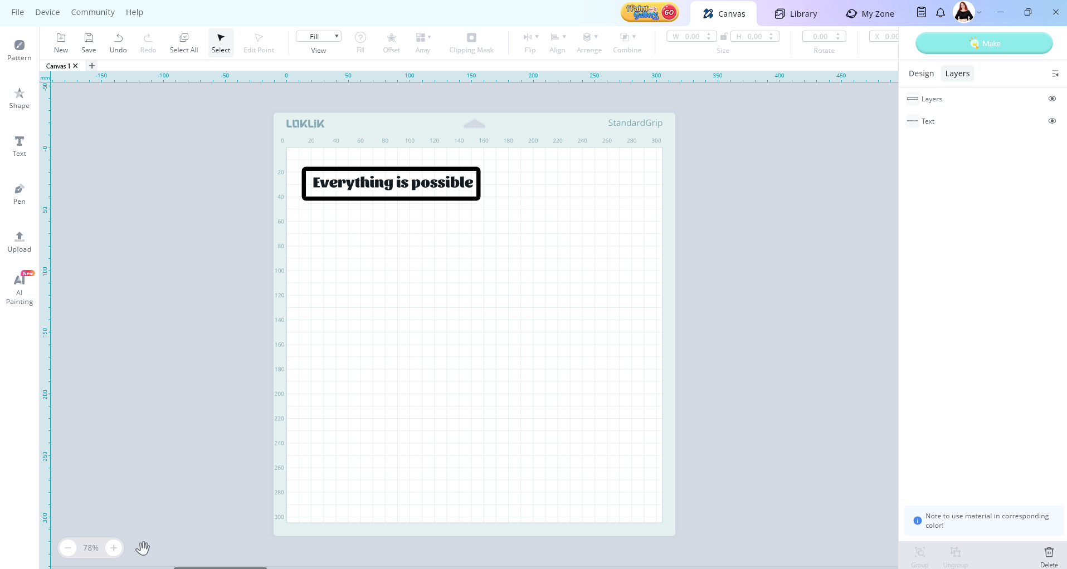Click the Undo toolbar icon
1067x569 pixels.
(x=118, y=42)
